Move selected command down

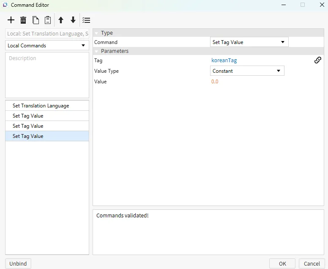point(73,20)
